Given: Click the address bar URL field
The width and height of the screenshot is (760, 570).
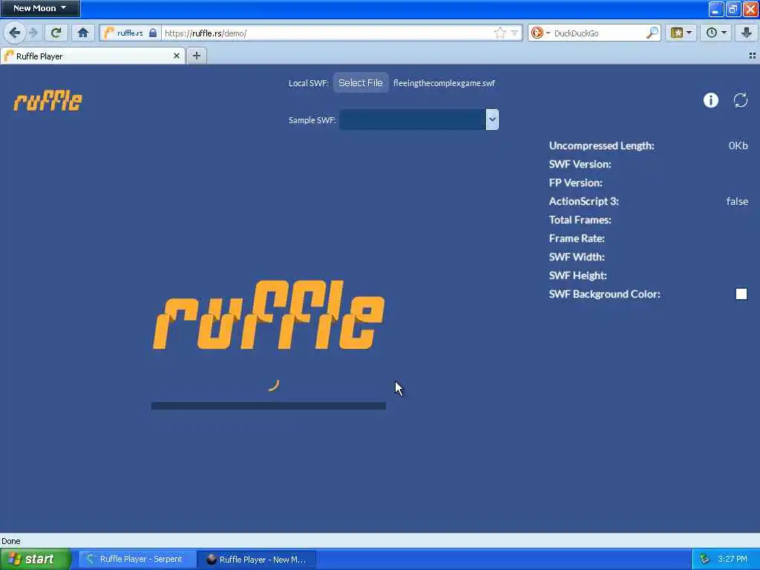Looking at the screenshot, I should (x=327, y=33).
